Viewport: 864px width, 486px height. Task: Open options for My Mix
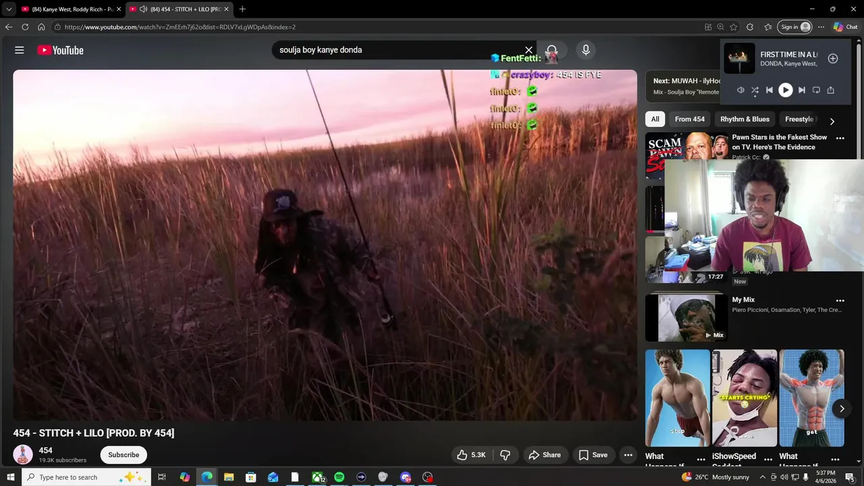point(840,300)
